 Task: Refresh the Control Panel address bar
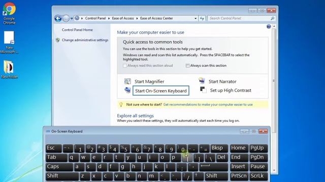[x=202, y=18]
